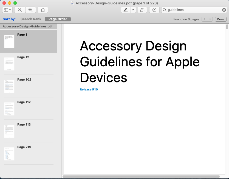The height and width of the screenshot is (179, 229).
Task: Click in the guidelines search field
Action: (194, 10)
